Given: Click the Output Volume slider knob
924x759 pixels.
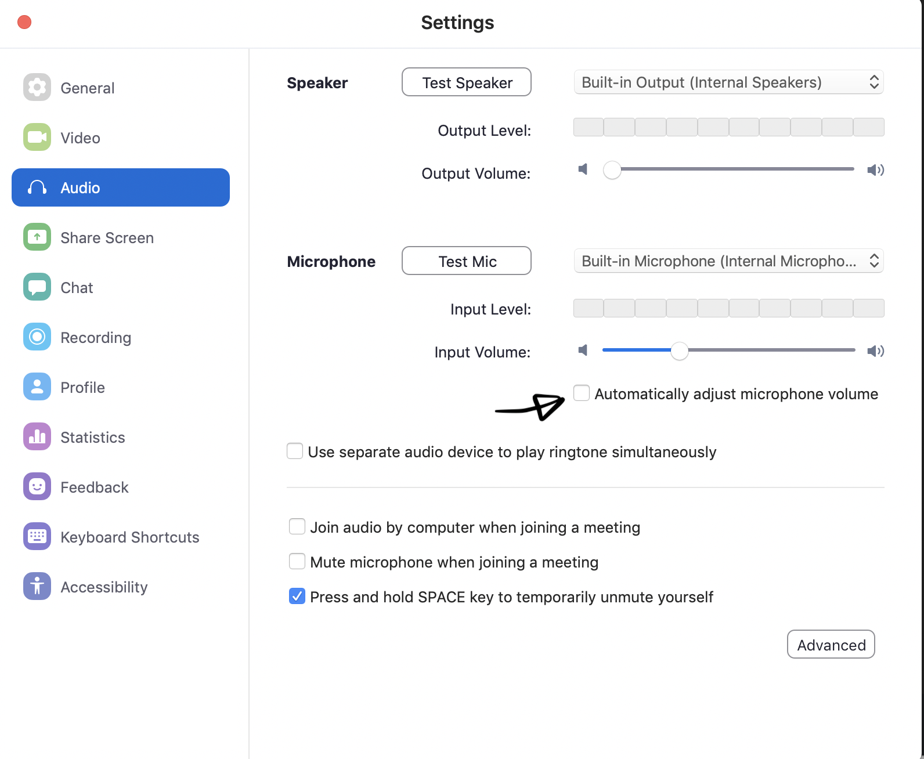Looking at the screenshot, I should pos(612,170).
